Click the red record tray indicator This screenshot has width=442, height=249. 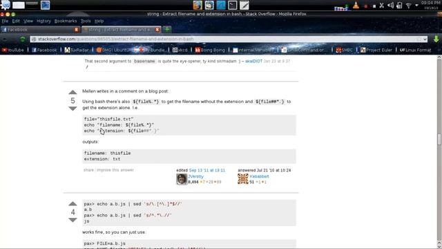pyautogui.click(x=366, y=6)
